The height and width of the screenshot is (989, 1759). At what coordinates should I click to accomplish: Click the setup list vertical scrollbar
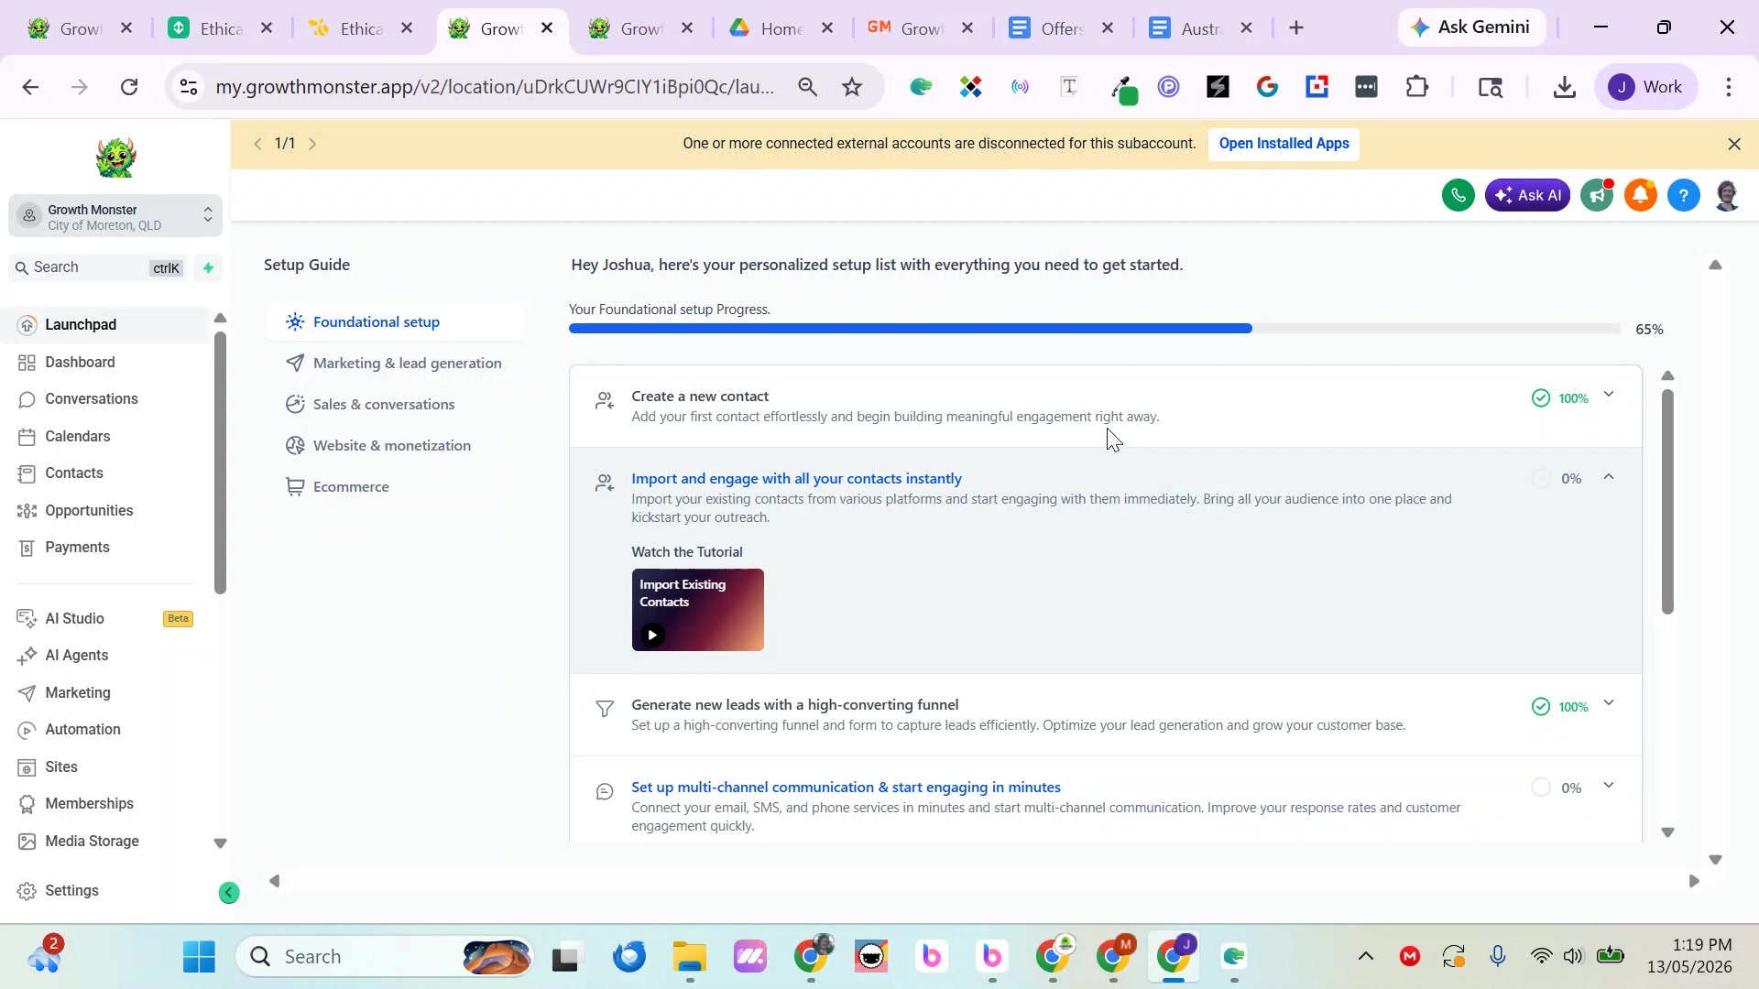point(1667,502)
